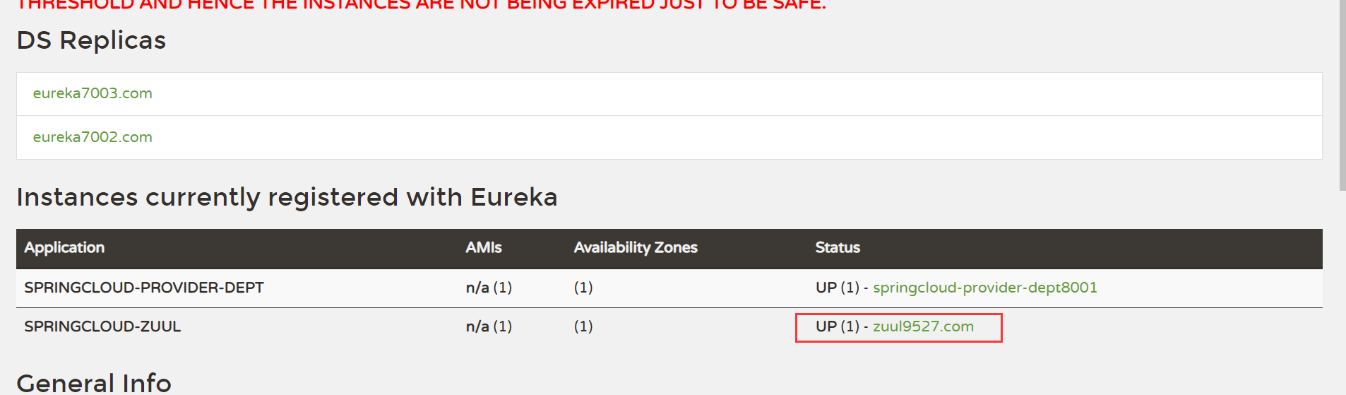The width and height of the screenshot is (1346, 395).
Task: Click the vertical page scrollbar thumb
Action: [x=1342, y=95]
